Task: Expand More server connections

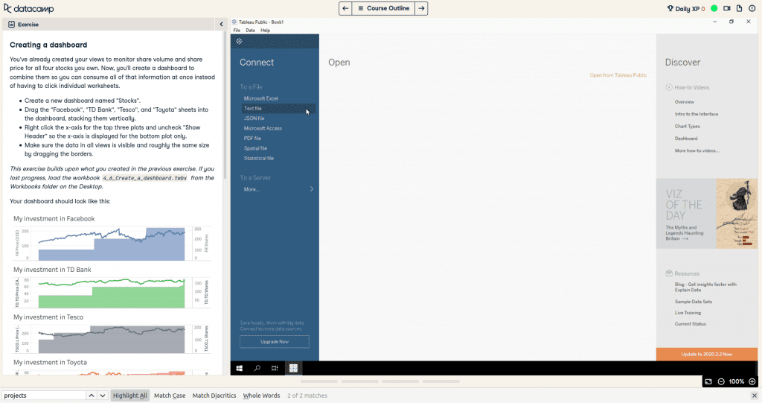Action: [x=278, y=189]
